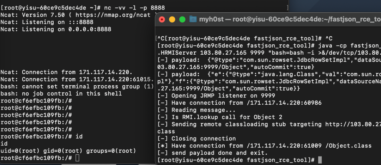Click 'bash: cannot set terminal process group' line
Screen dimensions: 381x165
click(77, 86)
